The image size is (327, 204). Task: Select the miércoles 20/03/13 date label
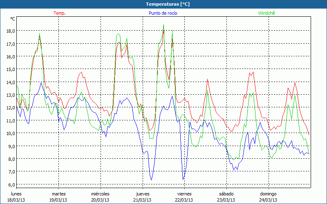tap(100, 197)
